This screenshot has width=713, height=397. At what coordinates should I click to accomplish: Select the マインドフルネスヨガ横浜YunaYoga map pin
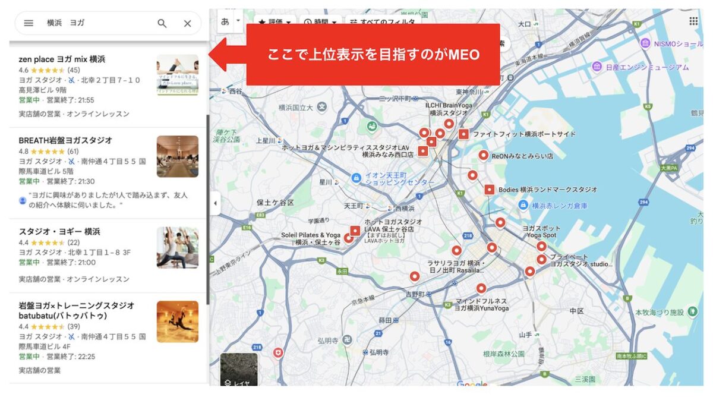coord(481,288)
